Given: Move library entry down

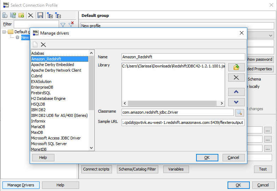Looking at the screenshot, I should 236,102.
